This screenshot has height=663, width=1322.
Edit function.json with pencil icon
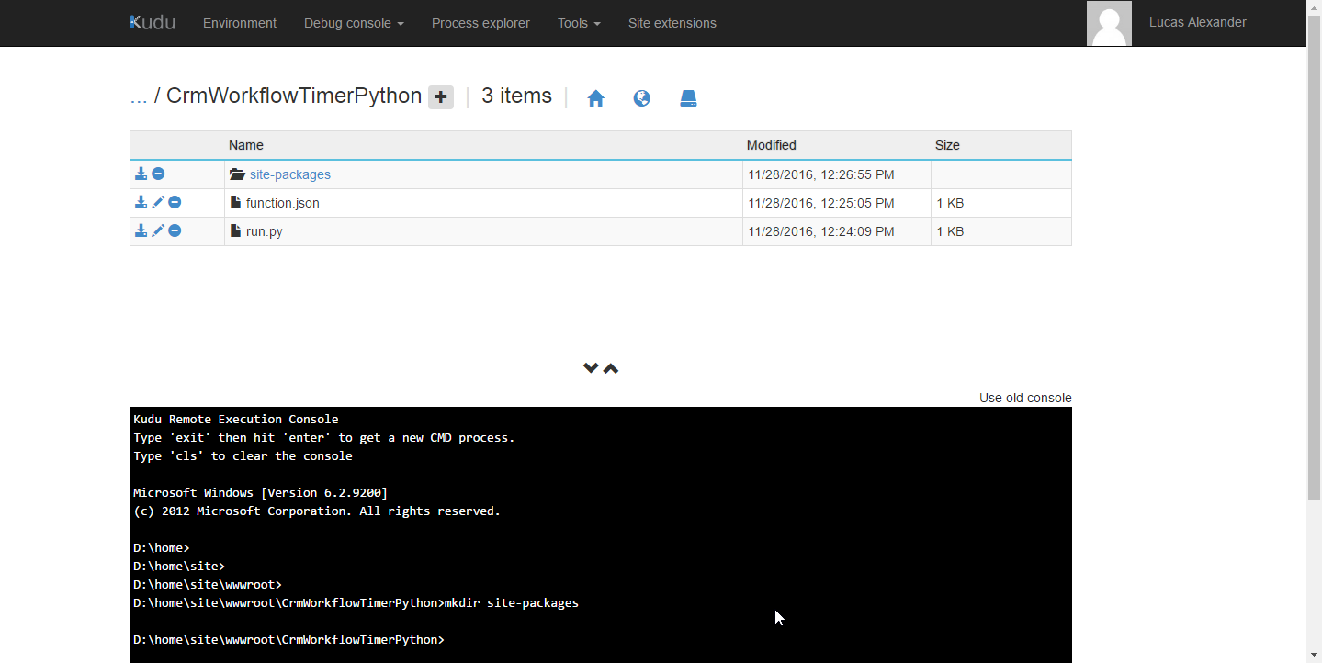[158, 202]
